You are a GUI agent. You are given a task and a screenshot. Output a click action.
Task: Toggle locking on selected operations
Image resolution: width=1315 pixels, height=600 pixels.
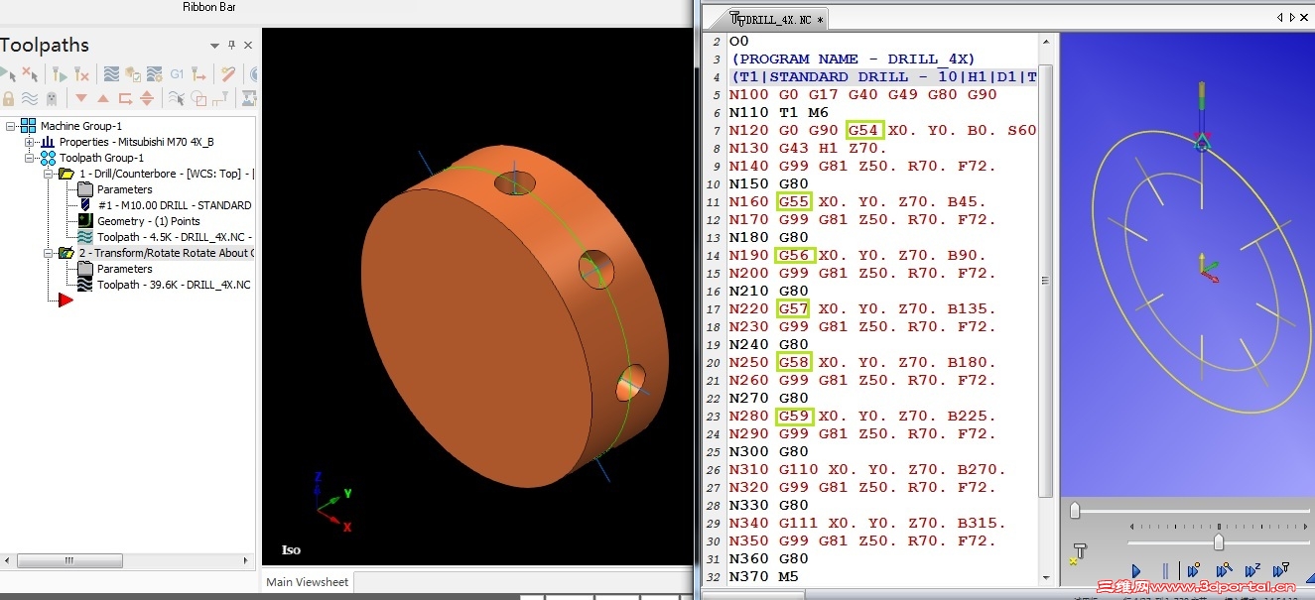(8, 98)
